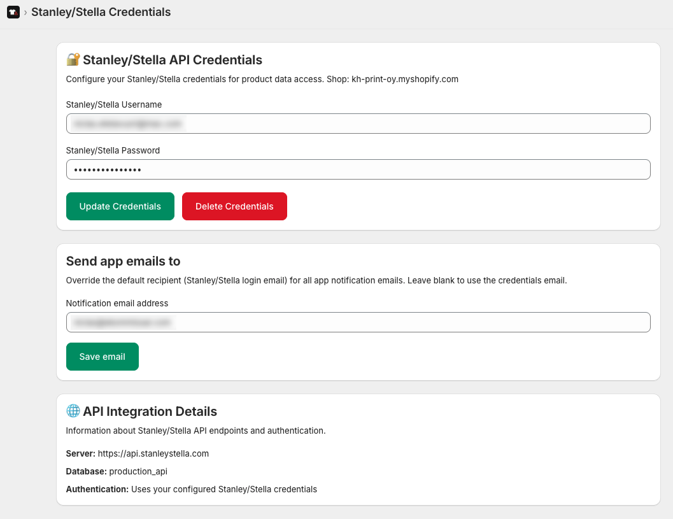Click the Information about API endpoints description
Screen dimensions: 673x519
195,430
